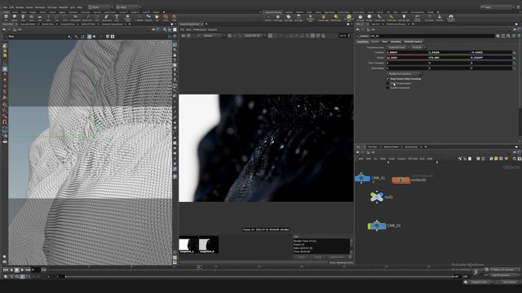522x293 pixels.
Task: Open the parameter pane gear menu
Action: pyautogui.click(x=498, y=36)
